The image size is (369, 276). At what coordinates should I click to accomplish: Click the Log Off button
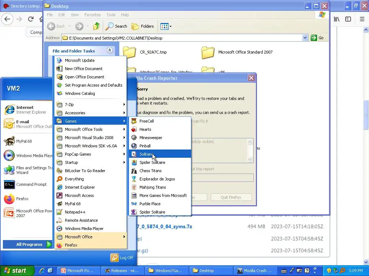tap(122, 258)
